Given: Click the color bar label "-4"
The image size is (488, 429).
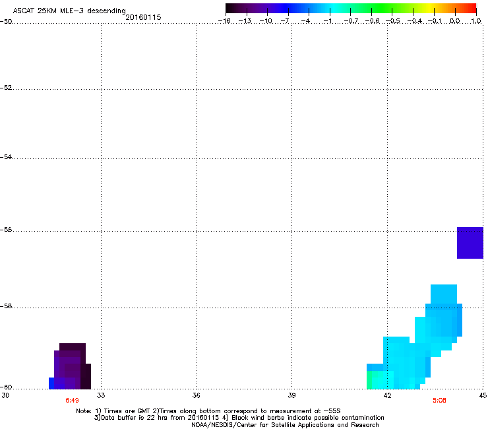Looking at the screenshot, I should tap(305, 21).
